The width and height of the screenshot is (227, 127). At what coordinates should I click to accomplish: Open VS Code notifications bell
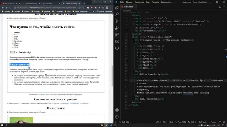click(224, 122)
